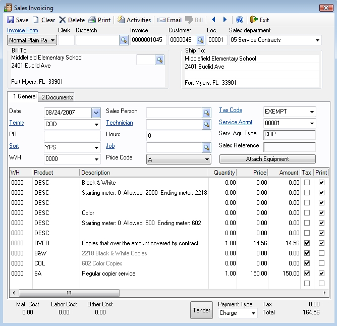Click the grid horizontal scrollbar thumb
The height and width of the screenshot is (326, 337).
coord(69,293)
